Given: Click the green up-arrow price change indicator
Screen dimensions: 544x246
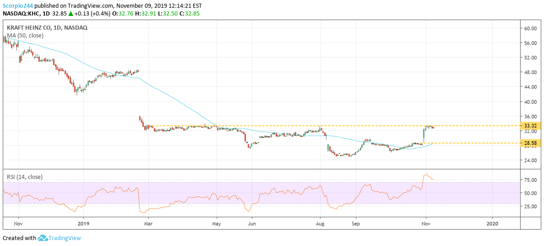Looking at the screenshot, I should click(71, 14).
